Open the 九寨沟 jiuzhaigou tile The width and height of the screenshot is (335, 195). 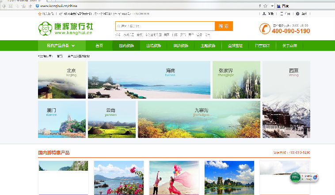pos(199,119)
